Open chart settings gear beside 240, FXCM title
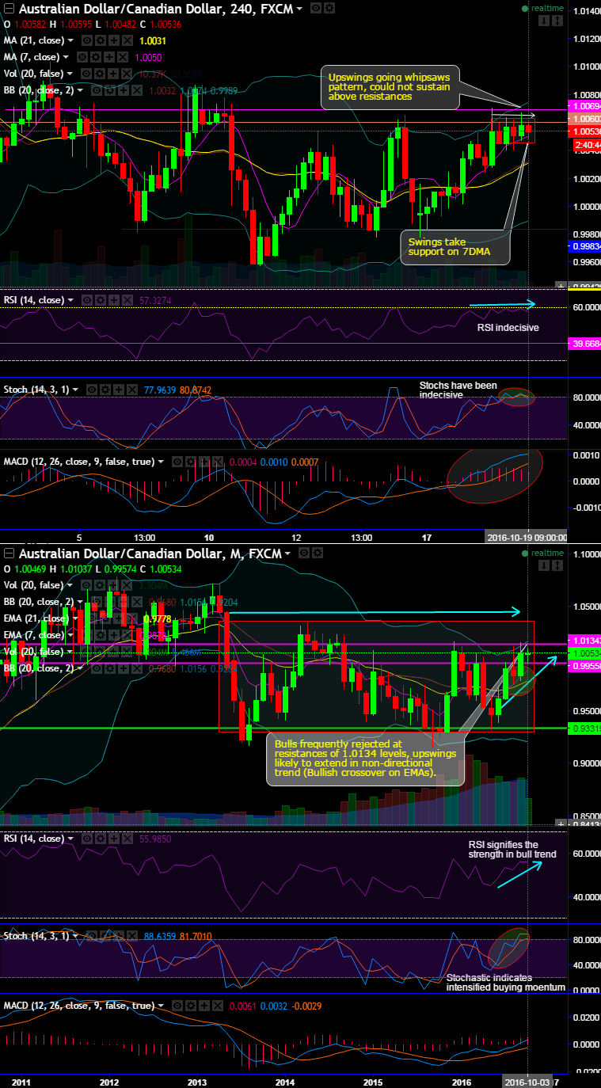This screenshot has width=601, height=1088. tap(329, 8)
